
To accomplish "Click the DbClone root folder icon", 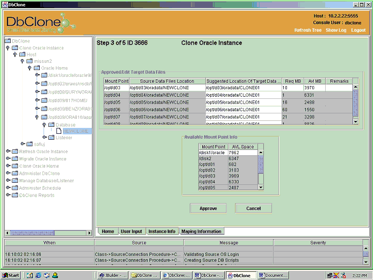I will [x=8, y=41].
